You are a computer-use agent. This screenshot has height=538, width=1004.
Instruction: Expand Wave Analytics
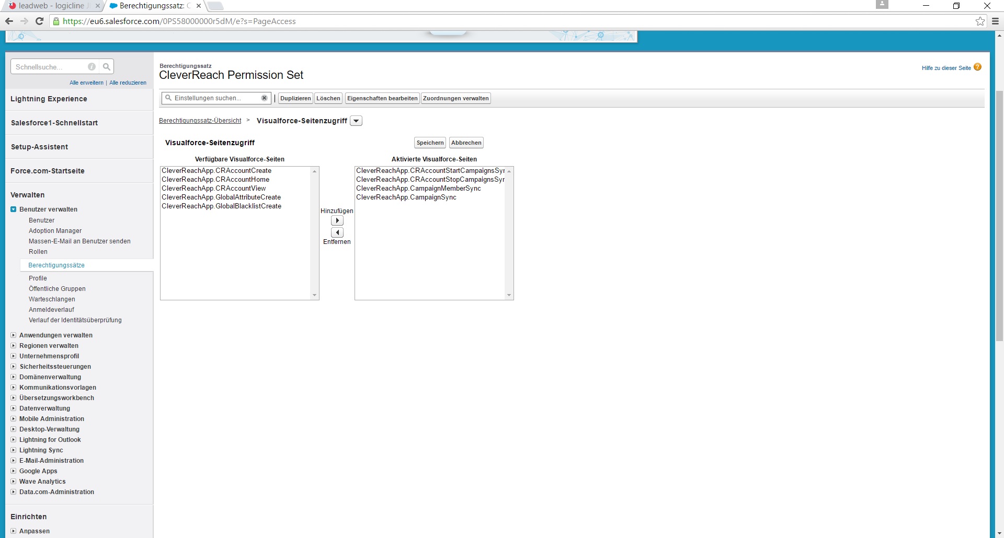[14, 481]
